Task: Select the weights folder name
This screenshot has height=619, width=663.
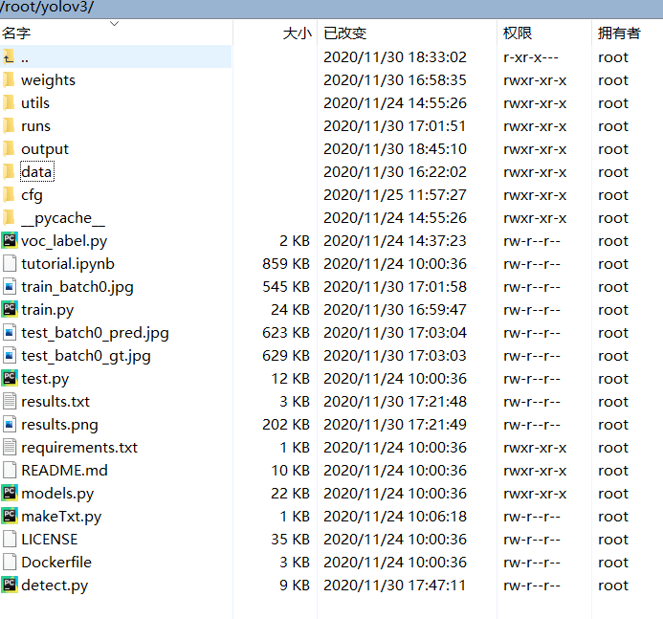Action: (48, 80)
